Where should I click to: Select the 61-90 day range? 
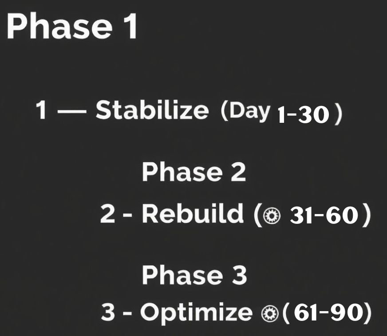coord(326,313)
